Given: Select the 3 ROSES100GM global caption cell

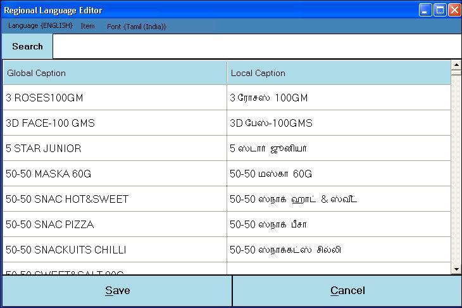Looking at the screenshot, I should [115, 98].
